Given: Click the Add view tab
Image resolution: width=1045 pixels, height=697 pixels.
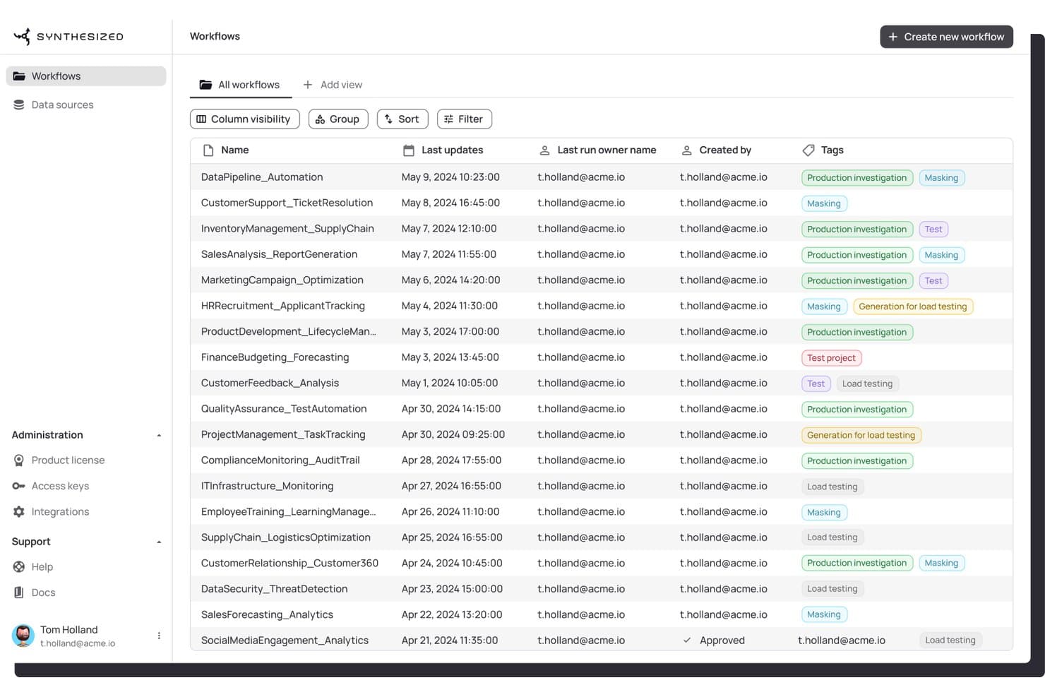Looking at the screenshot, I should [333, 85].
